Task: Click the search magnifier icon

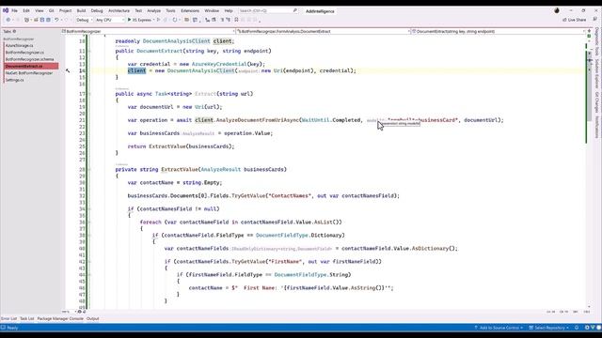Action: point(294,10)
